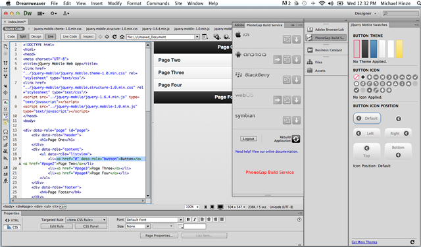This screenshot has height=247, width=421.
Task: Choose the black button theme swatch
Action: click(365, 49)
